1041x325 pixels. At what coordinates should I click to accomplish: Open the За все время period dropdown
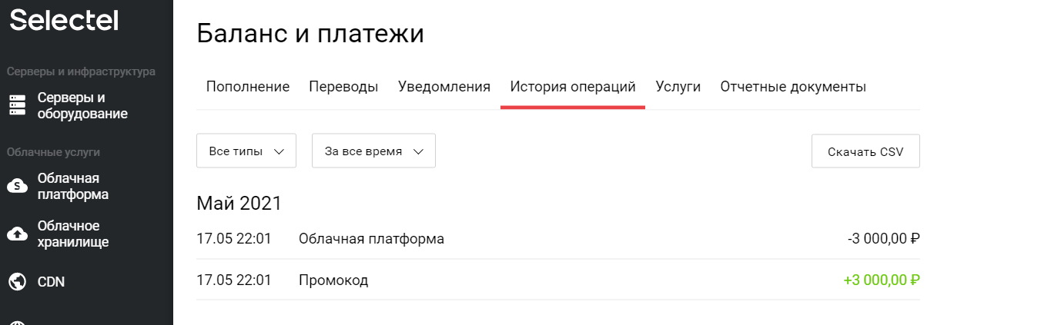point(373,151)
